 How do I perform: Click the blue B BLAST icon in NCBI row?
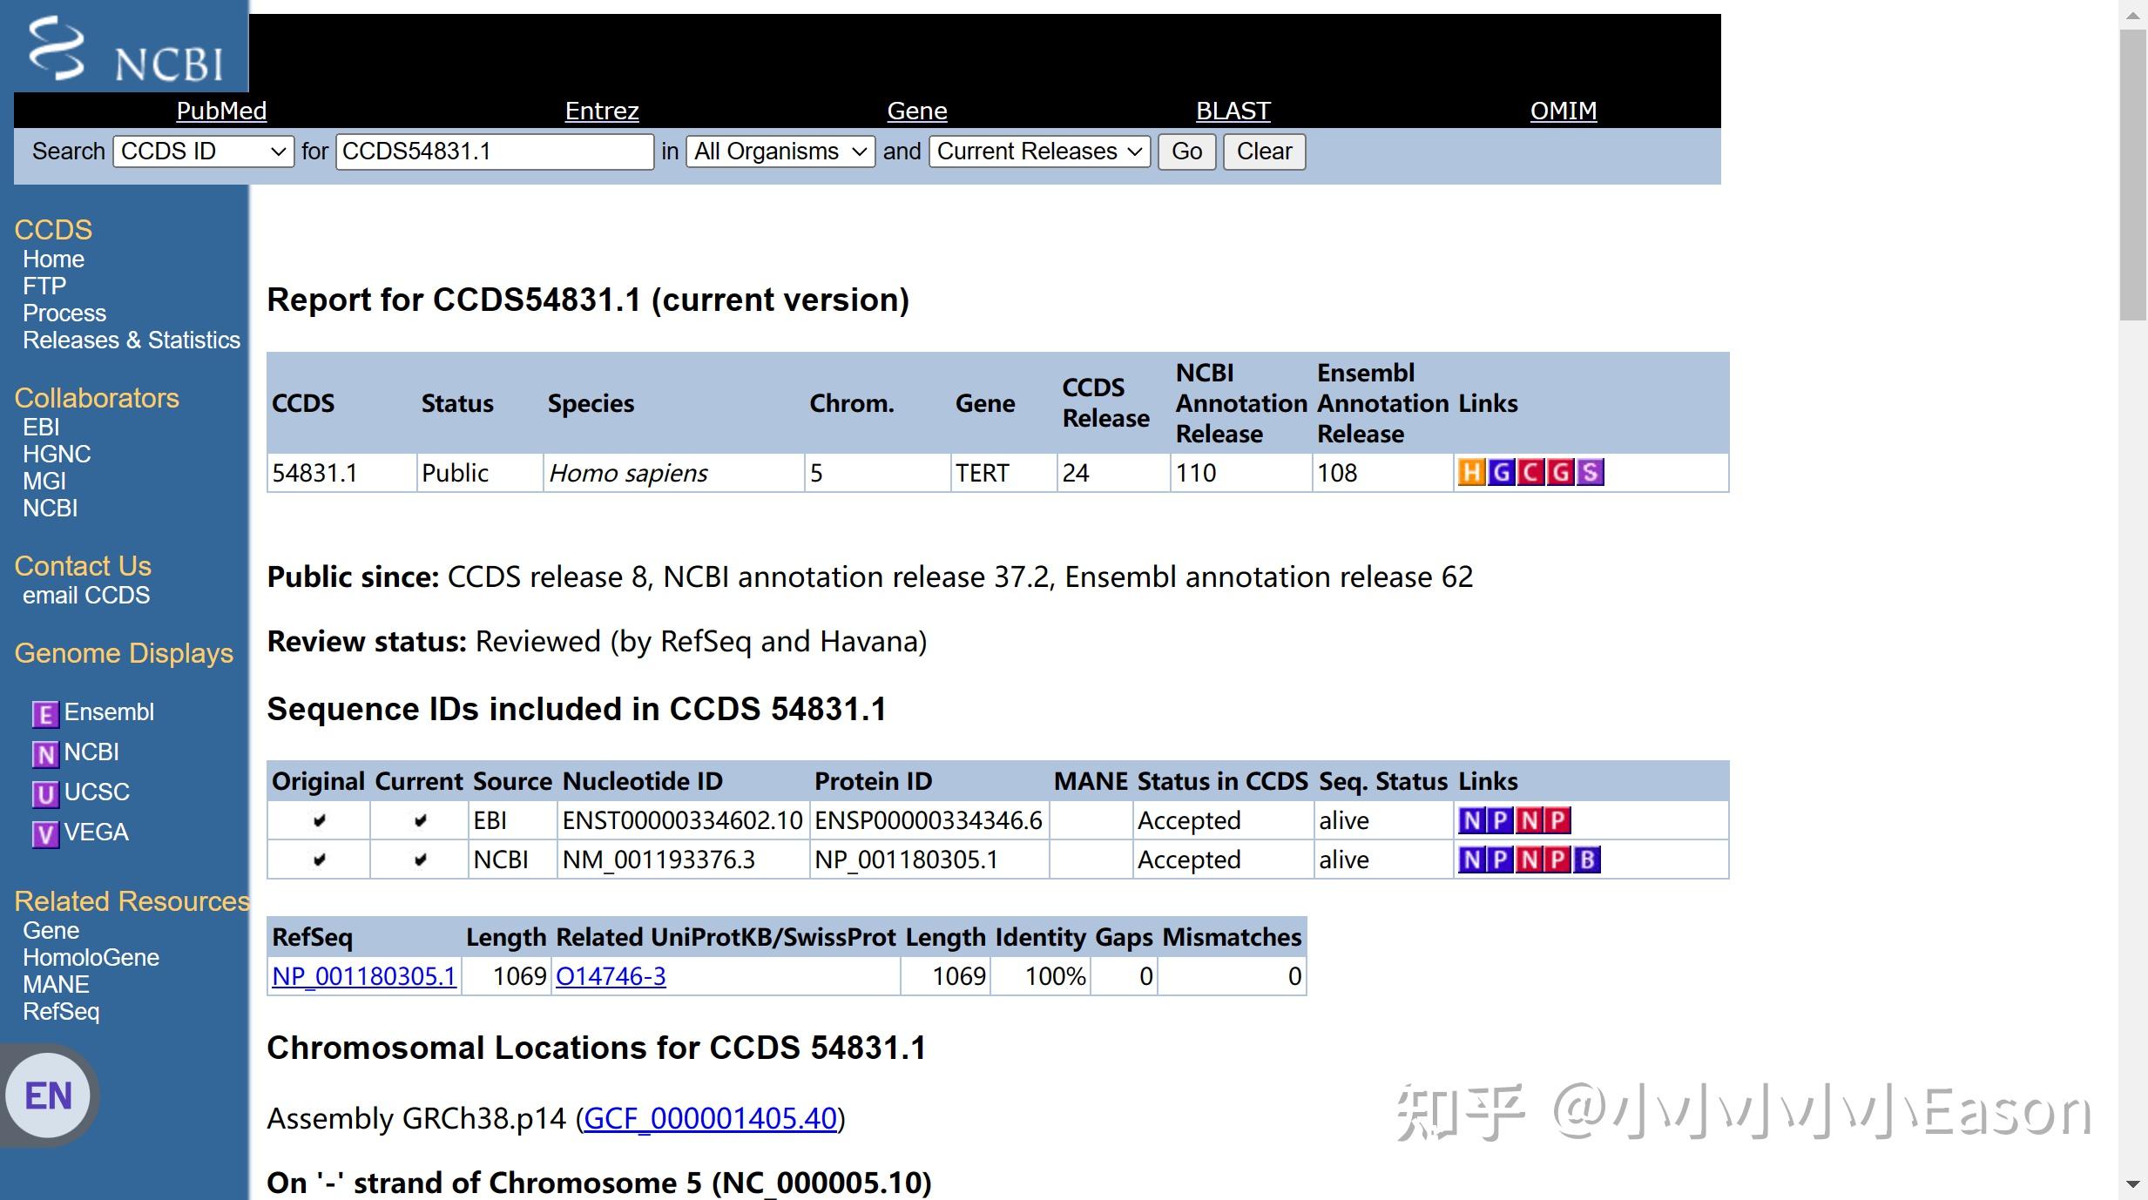[1587, 860]
